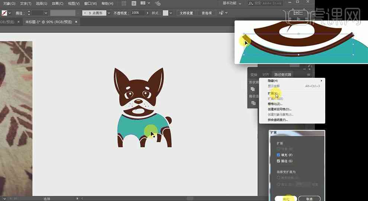The image size is (368, 201).
Task: Click the 首选项 button
Action: click(x=207, y=13)
